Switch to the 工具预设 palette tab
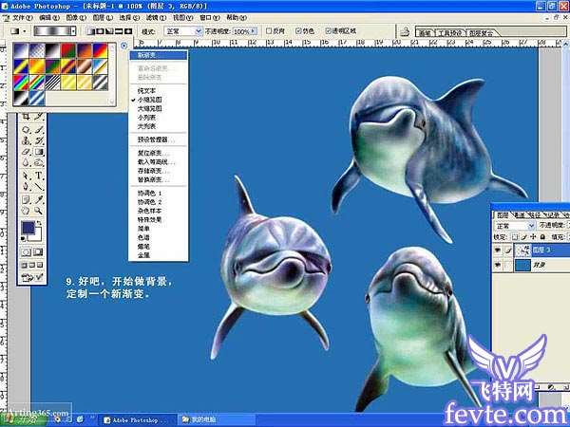 (x=449, y=33)
